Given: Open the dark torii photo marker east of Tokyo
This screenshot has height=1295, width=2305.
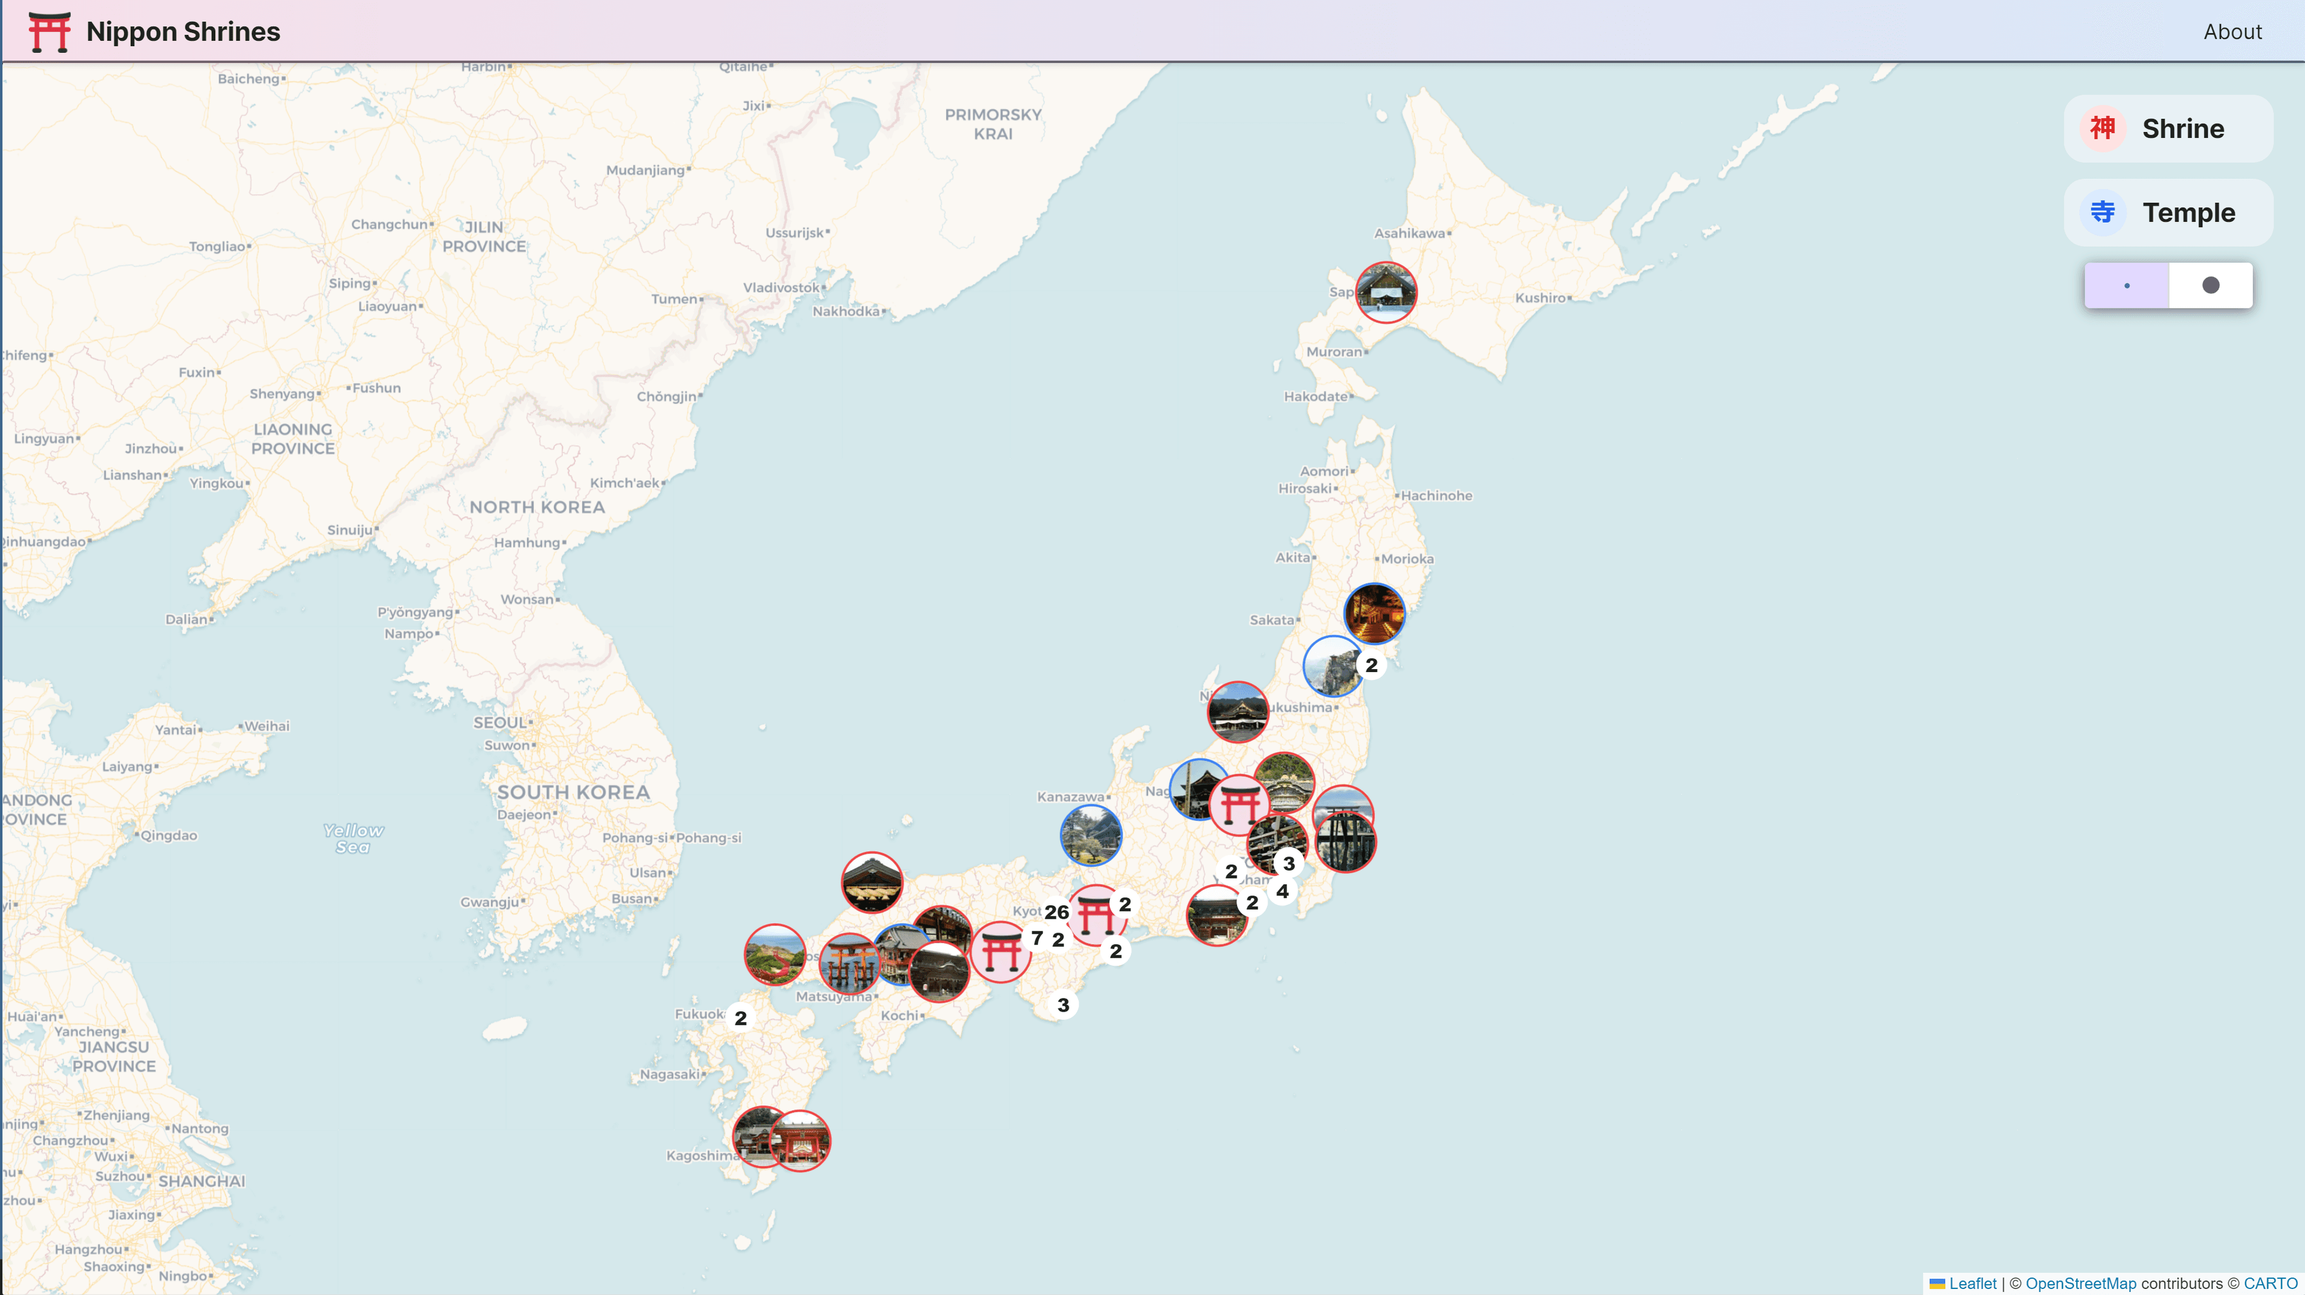Looking at the screenshot, I should coord(1346,843).
